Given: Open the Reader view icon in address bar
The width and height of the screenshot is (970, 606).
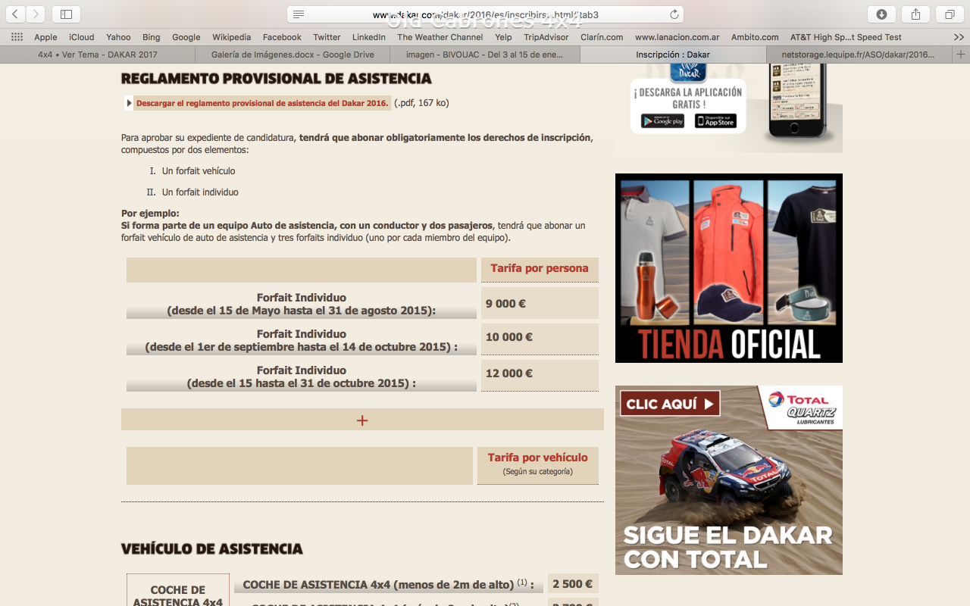Looking at the screenshot, I should point(299,14).
